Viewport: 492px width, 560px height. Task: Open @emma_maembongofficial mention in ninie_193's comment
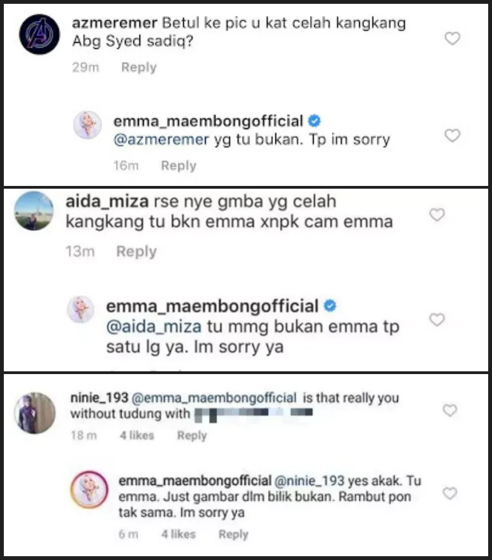tap(214, 398)
